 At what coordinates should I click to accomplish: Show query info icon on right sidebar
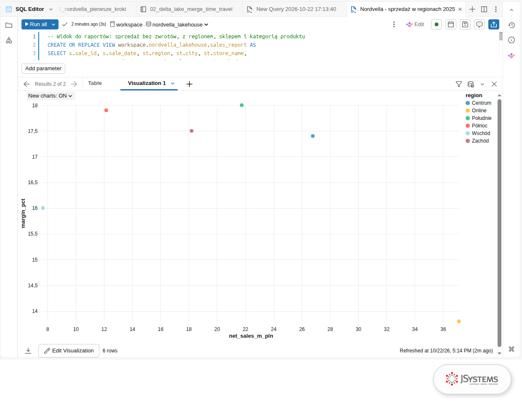511,40
